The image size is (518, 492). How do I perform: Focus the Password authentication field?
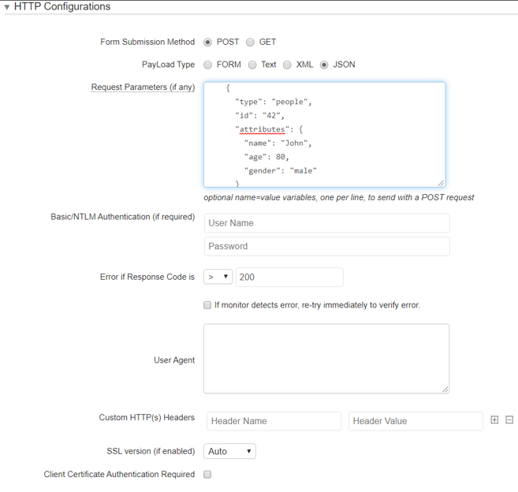(326, 247)
